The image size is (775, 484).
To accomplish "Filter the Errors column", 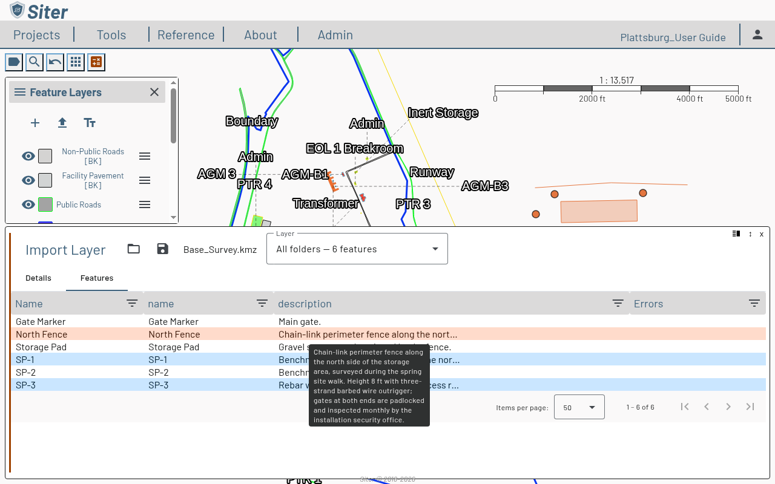I will tap(754, 303).
